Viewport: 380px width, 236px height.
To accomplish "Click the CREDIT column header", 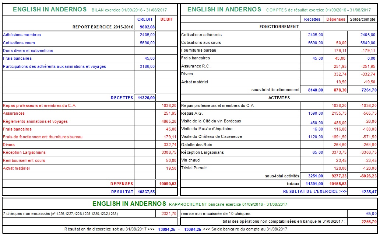I will coord(145,19).
